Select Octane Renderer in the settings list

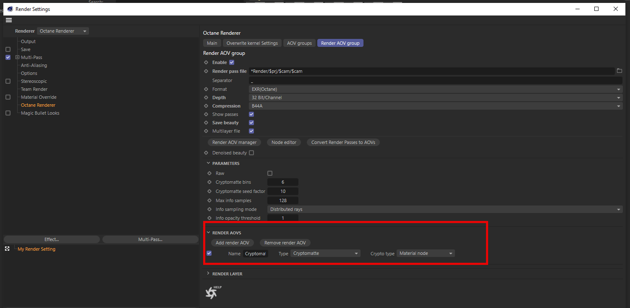[x=38, y=105]
